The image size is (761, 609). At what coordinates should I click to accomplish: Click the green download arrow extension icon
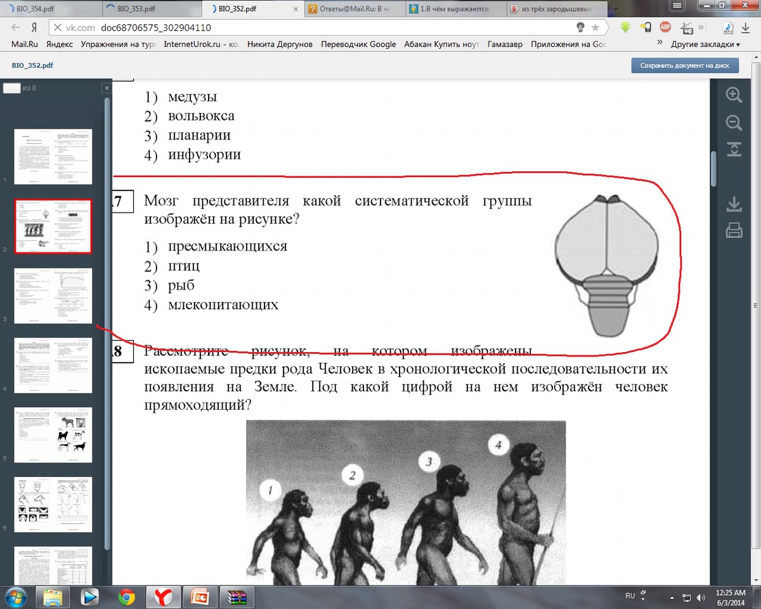[x=625, y=27]
